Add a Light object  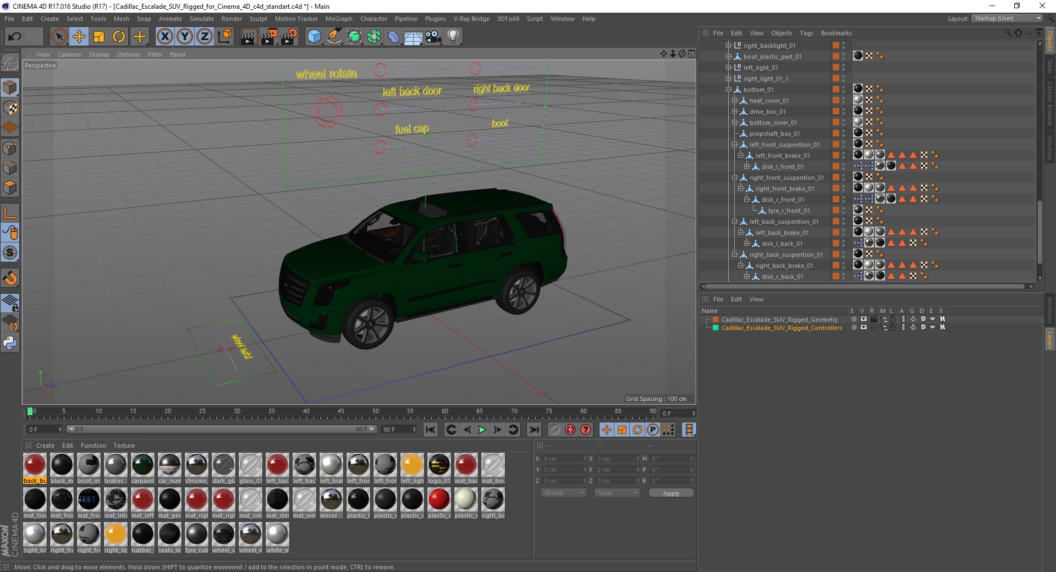tap(453, 37)
